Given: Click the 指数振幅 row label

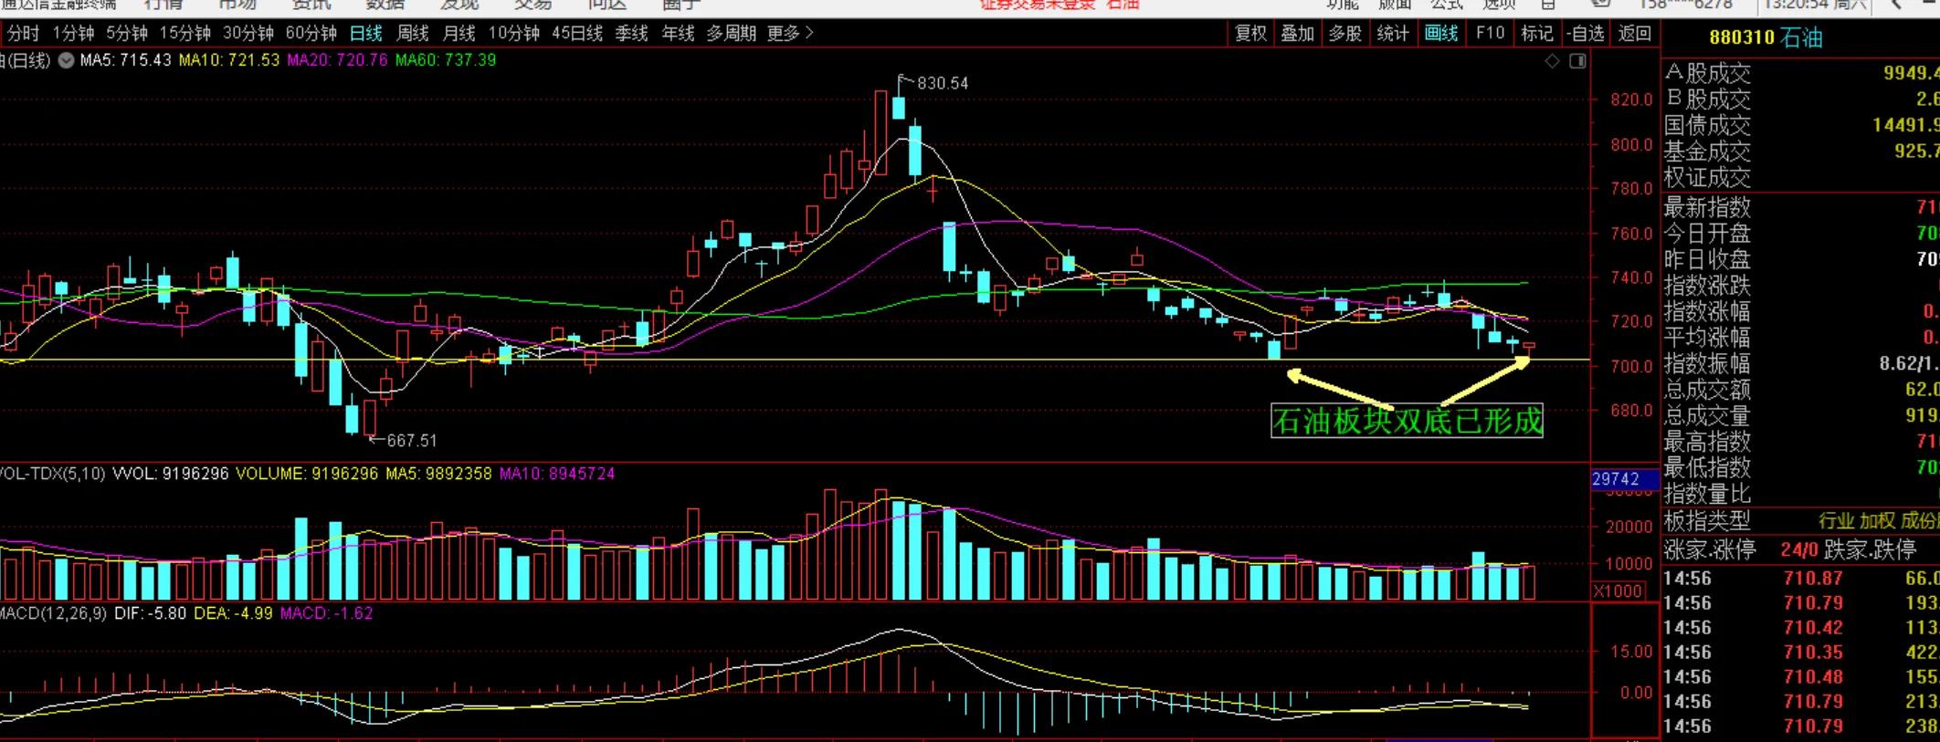Looking at the screenshot, I should point(1707,364).
